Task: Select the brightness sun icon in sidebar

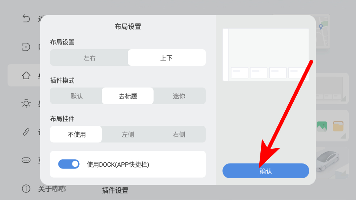Action: point(26,104)
